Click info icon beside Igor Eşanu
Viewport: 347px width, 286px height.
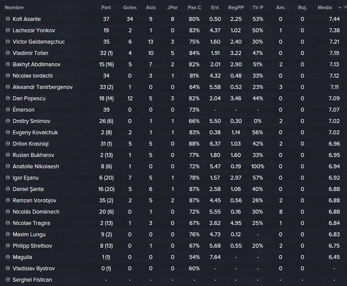8,177
